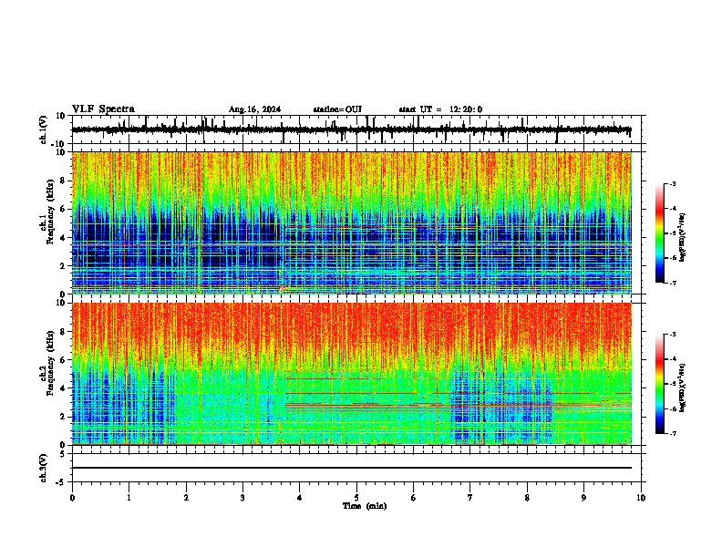Click the time axis tick label '7'

click(470, 498)
